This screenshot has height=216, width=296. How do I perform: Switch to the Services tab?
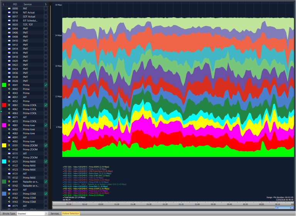pyautogui.click(x=55, y=214)
